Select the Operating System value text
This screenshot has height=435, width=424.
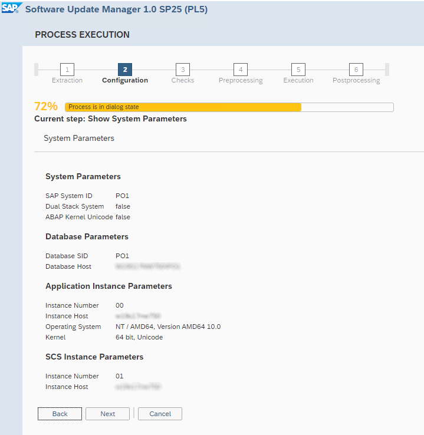coord(168,327)
